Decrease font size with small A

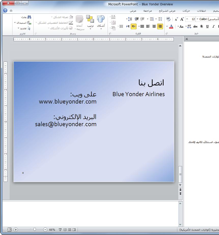(x=176, y=19)
